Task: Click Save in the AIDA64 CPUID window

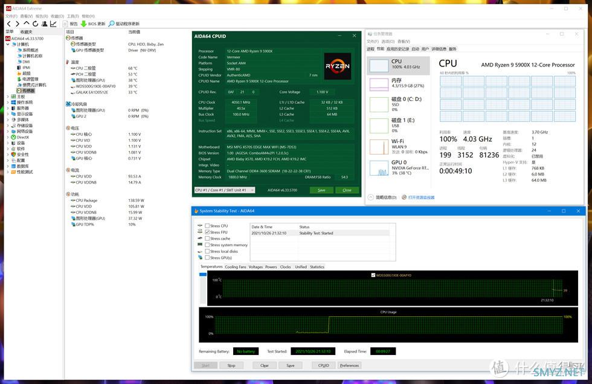Action: pyautogui.click(x=321, y=190)
